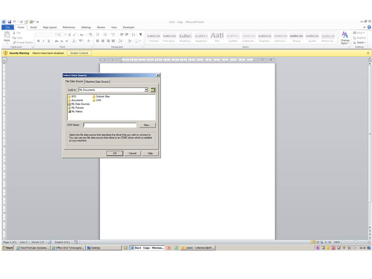The image size is (372, 279).
Task: Click the Grow Font icon
Action: [x=69, y=34]
